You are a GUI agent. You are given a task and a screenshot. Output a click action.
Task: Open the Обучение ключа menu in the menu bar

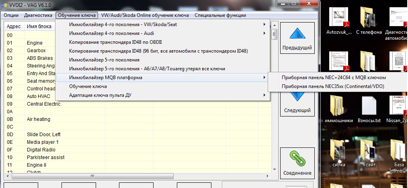[x=77, y=15]
